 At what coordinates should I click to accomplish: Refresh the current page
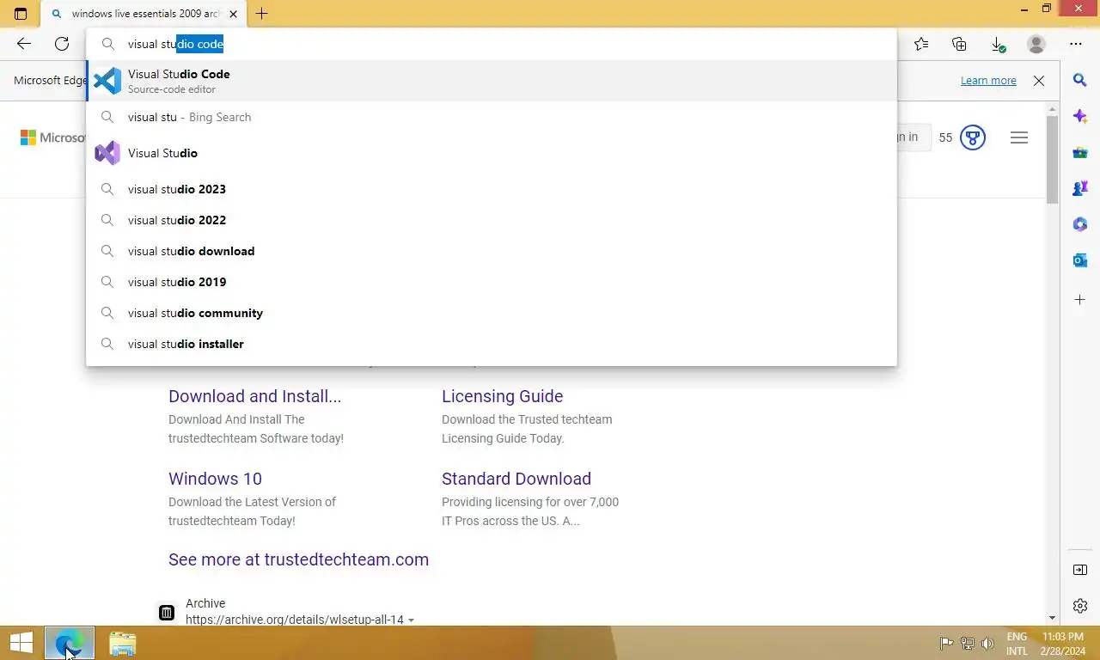pos(62,44)
